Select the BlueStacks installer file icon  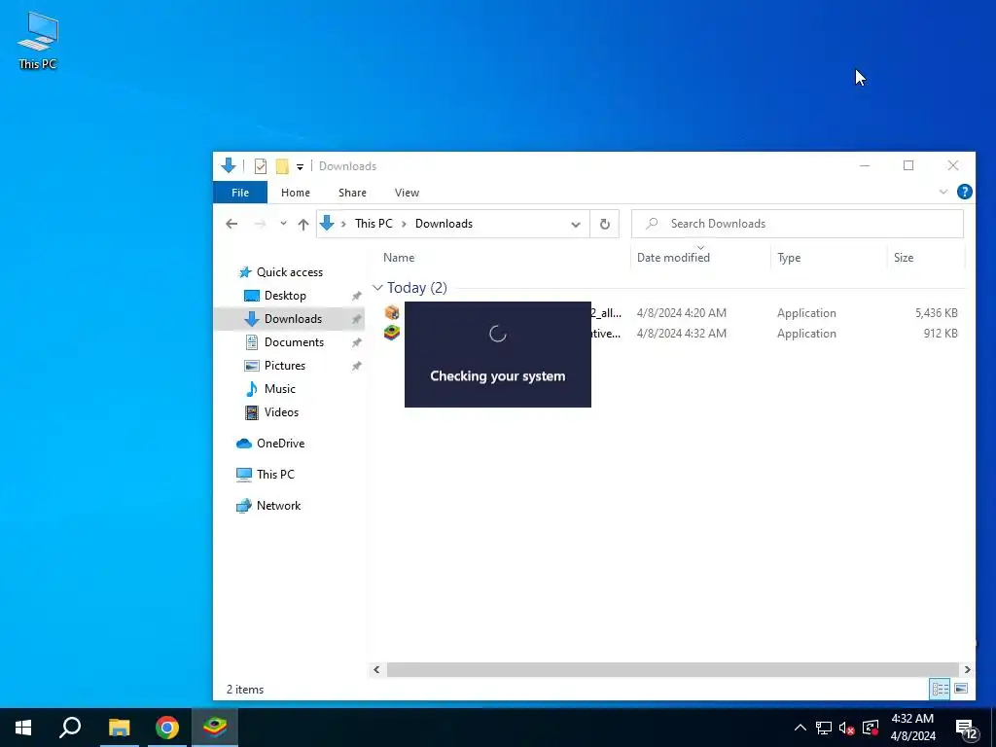pos(392,333)
